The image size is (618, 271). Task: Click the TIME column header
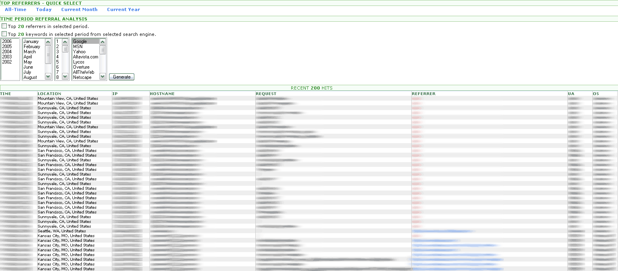point(6,94)
